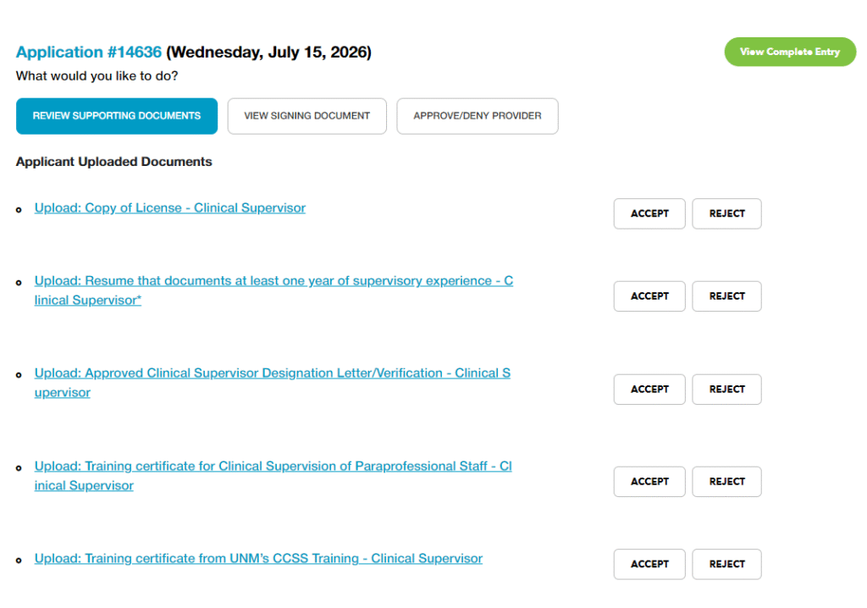Accept the Designation Letter/Verification document

click(x=649, y=390)
